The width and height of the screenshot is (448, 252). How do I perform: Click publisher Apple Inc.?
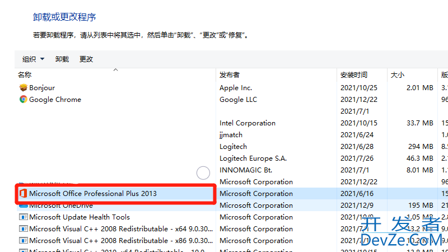coord(236,88)
